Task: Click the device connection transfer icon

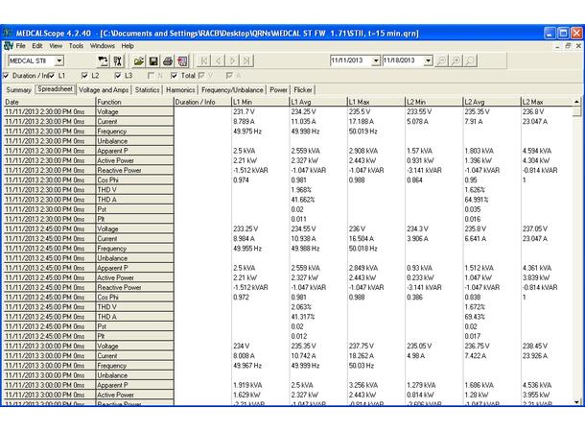Action: (103, 60)
